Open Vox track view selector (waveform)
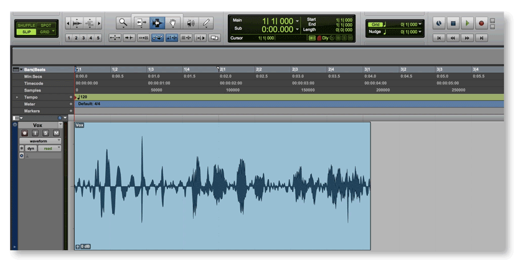 pyautogui.click(x=40, y=141)
